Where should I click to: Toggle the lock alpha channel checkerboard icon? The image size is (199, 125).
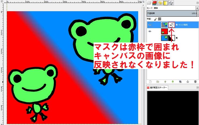(x=160, y=19)
